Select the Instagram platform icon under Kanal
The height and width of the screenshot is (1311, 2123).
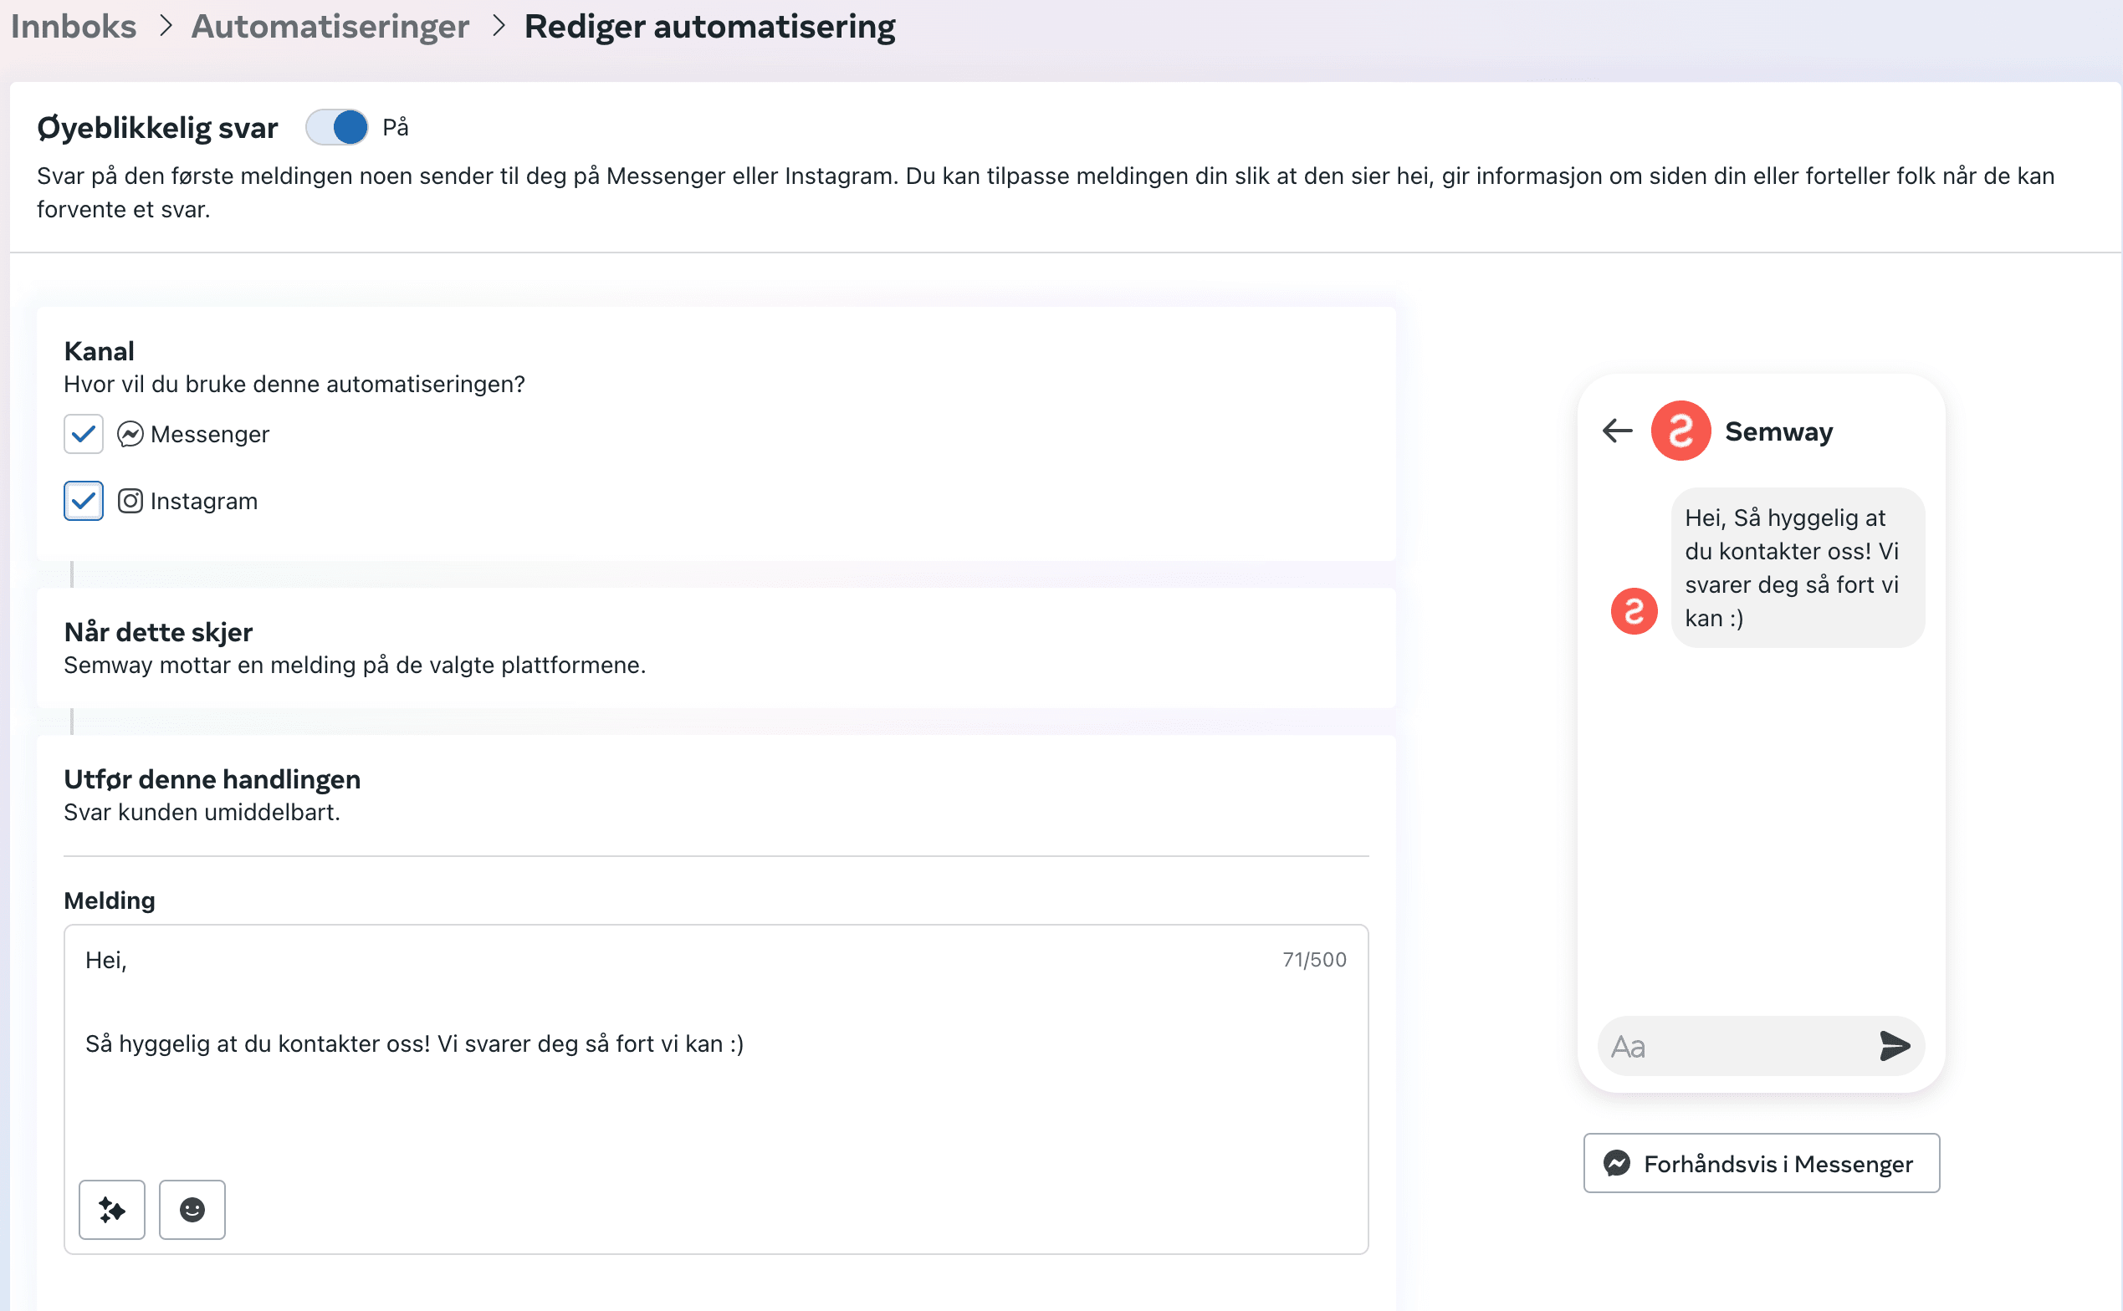[x=131, y=500]
